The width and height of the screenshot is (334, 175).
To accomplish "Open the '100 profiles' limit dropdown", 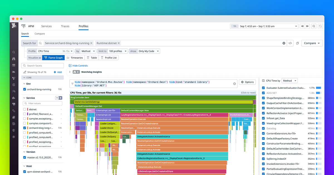I will pyautogui.click(x=118, y=51).
